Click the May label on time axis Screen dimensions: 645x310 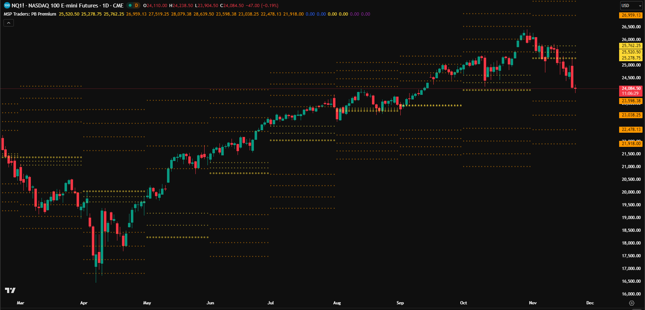click(147, 303)
